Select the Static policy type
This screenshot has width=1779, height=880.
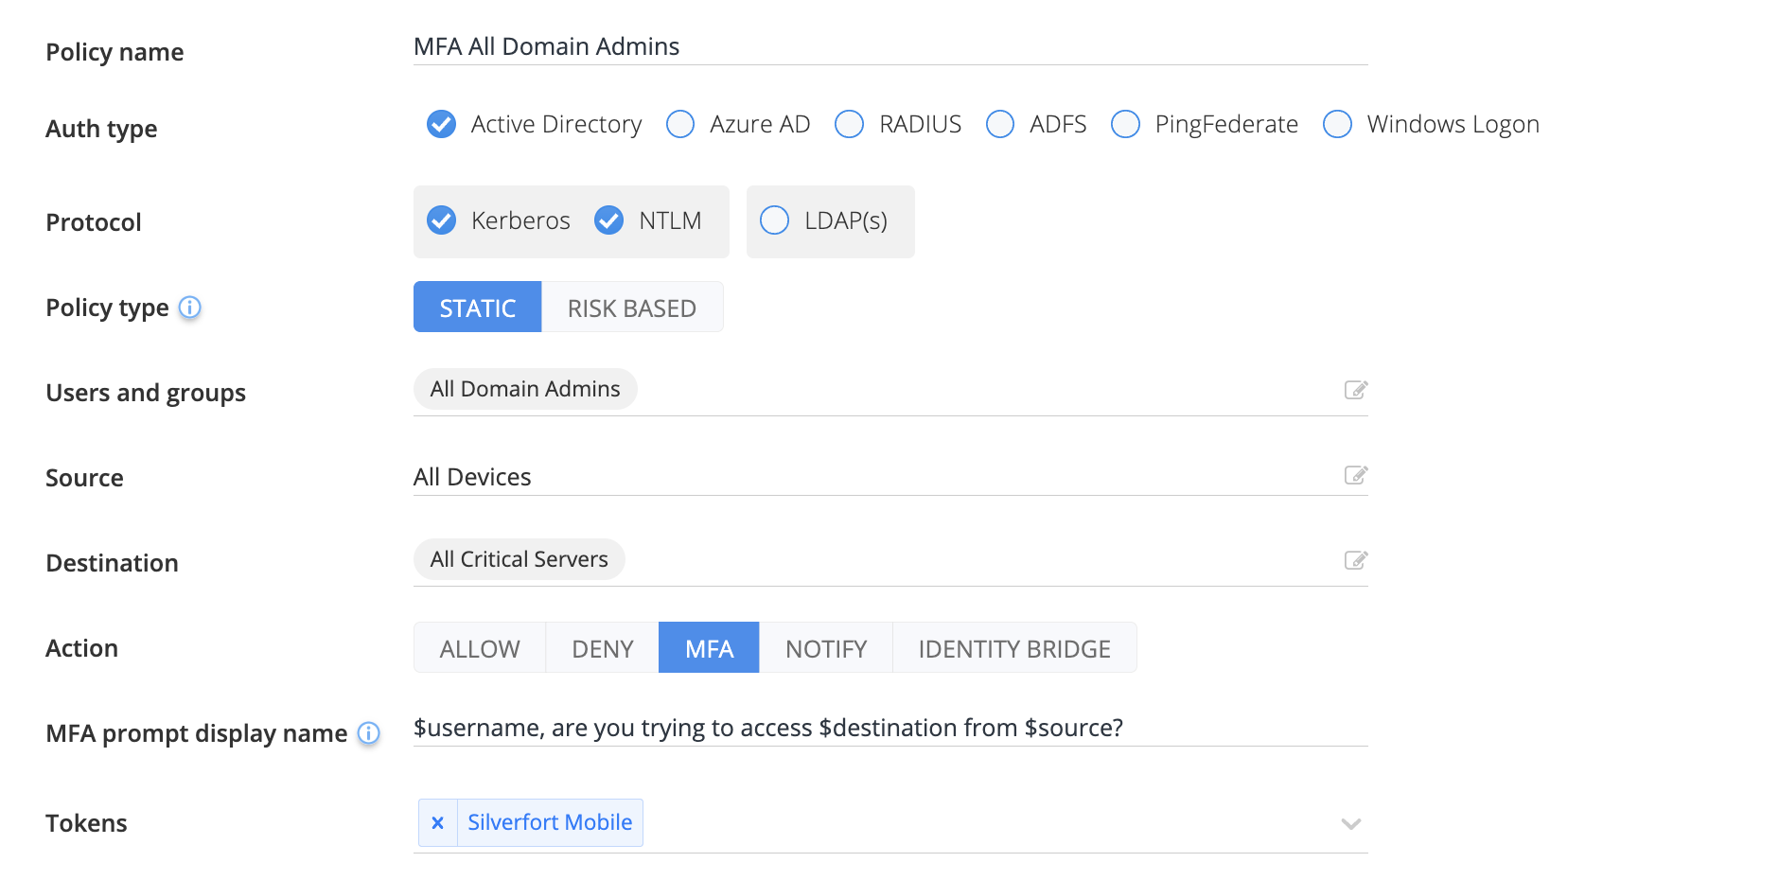point(477,308)
